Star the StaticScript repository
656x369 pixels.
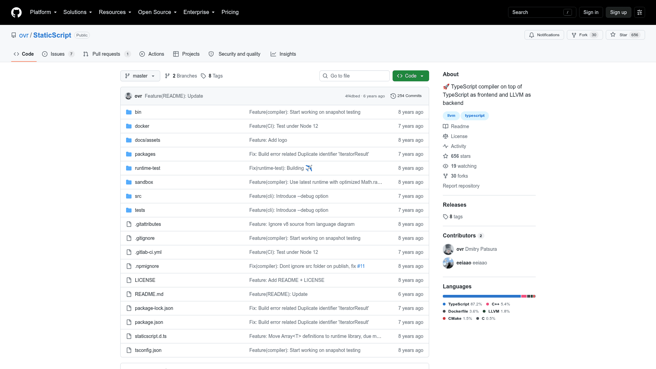point(625,35)
